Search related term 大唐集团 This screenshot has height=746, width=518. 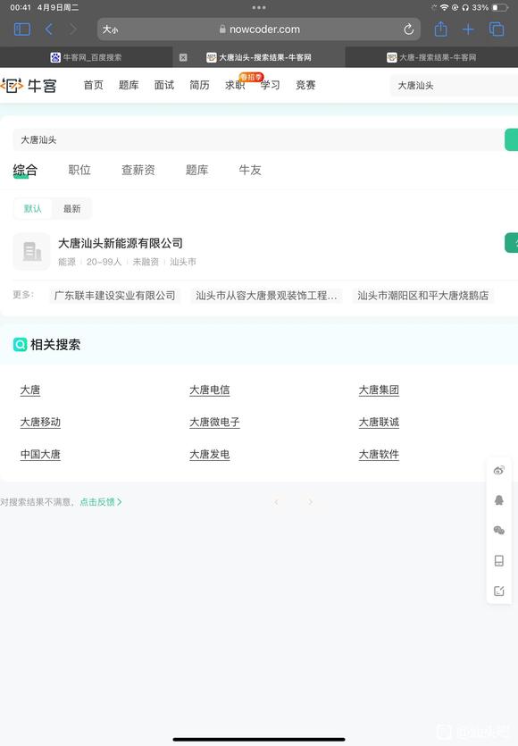(379, 390)
